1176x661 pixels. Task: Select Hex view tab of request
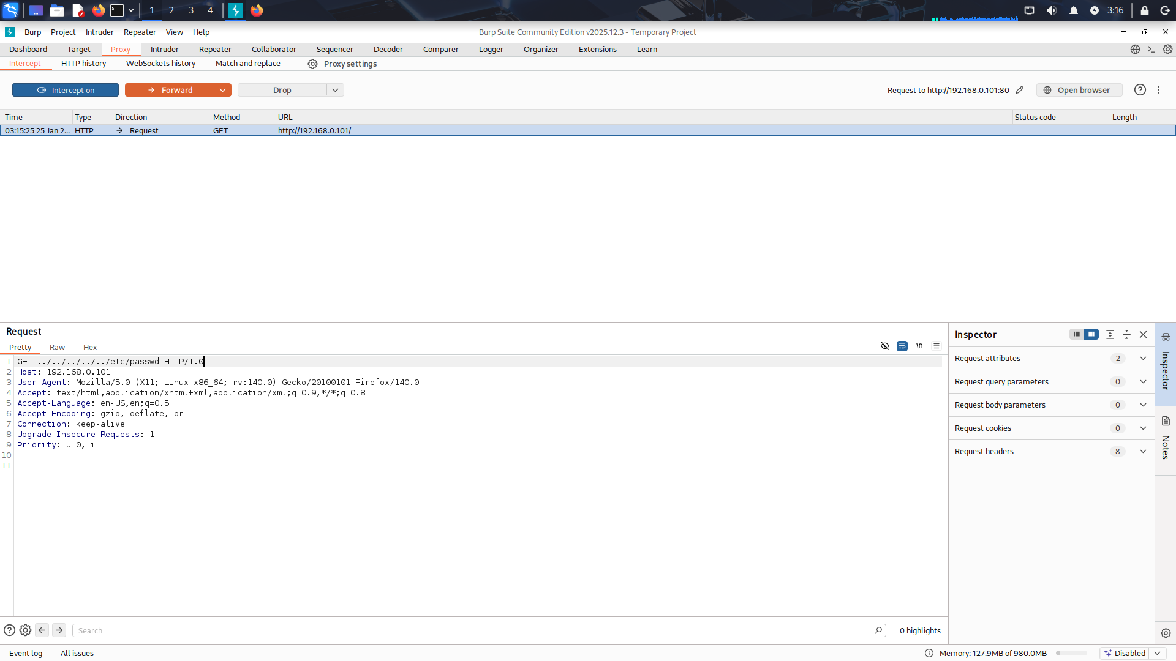click(x=90, y=348)
